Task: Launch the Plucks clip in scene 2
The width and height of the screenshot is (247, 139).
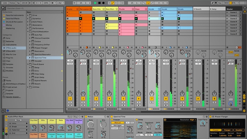Action: coord(120,15)
